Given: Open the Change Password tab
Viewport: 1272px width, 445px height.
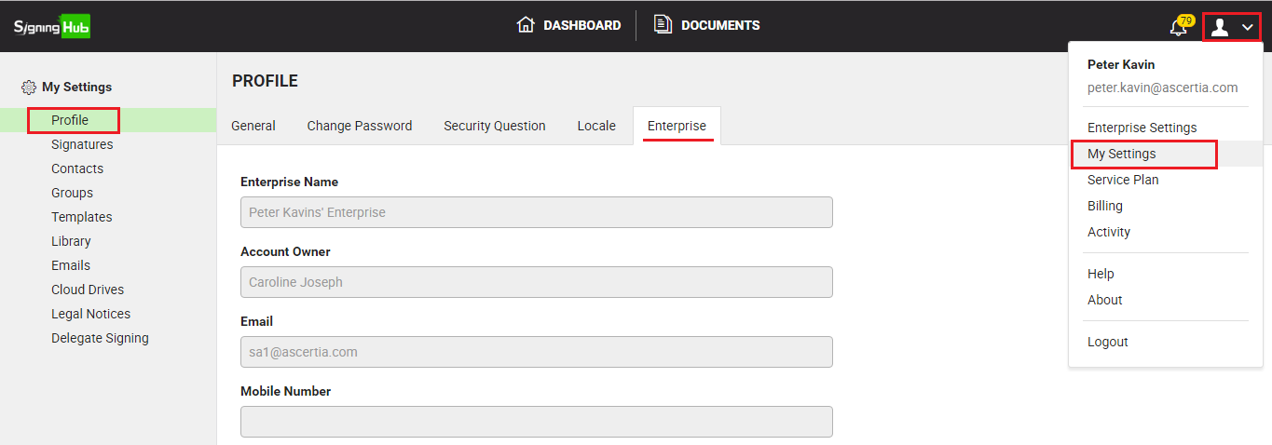Looking at the screenshot, I should pos(360,126).
